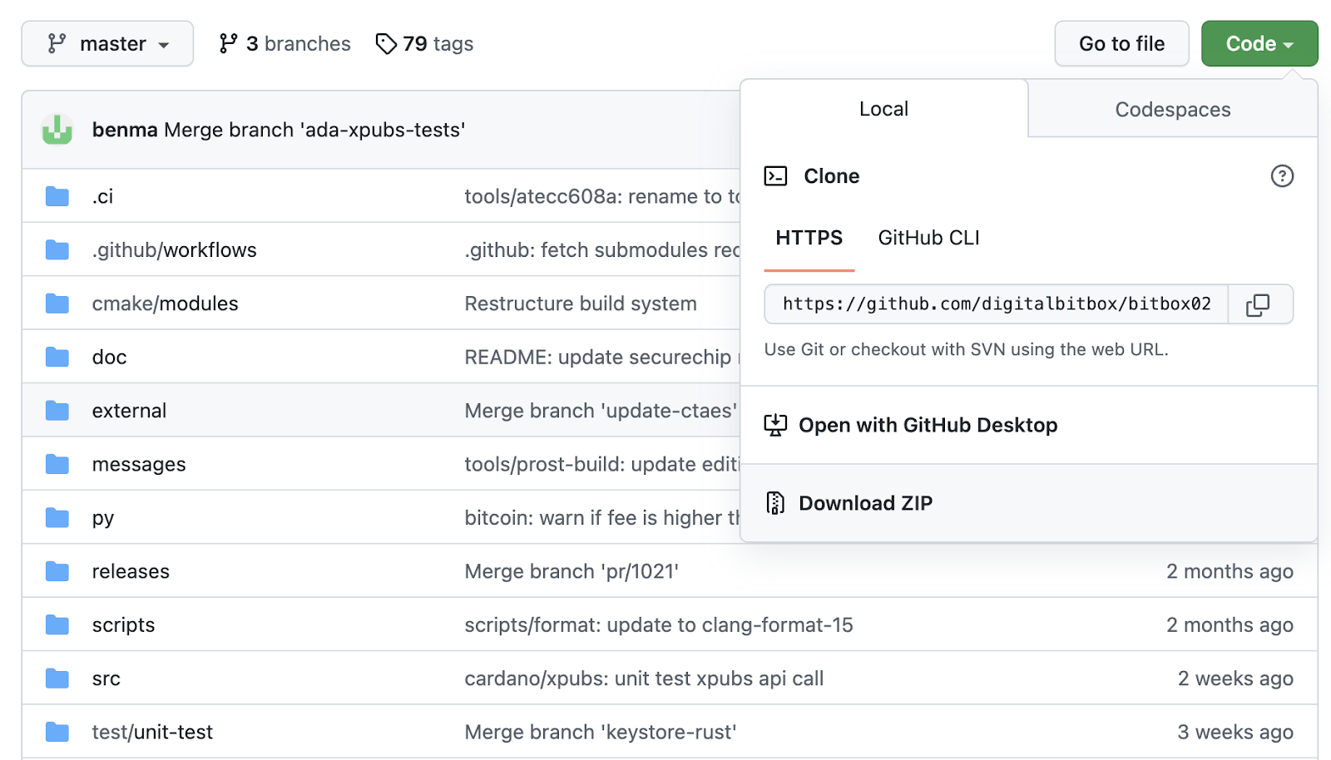Copy the HTTPS clone URL to clipboard

[1259, 304]
